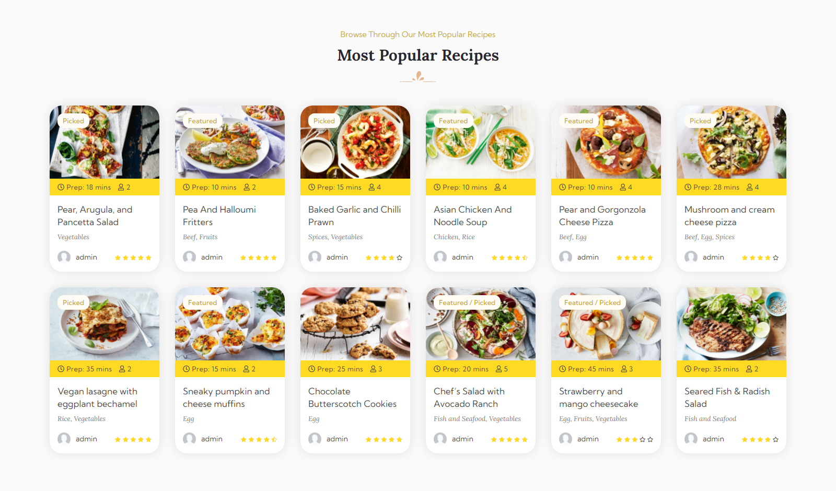The height and width of the screenshot is (491, 836).
Task: Open the Pear, Arugula, and Pancetta Salad recipe title
Action: point(95,216)
